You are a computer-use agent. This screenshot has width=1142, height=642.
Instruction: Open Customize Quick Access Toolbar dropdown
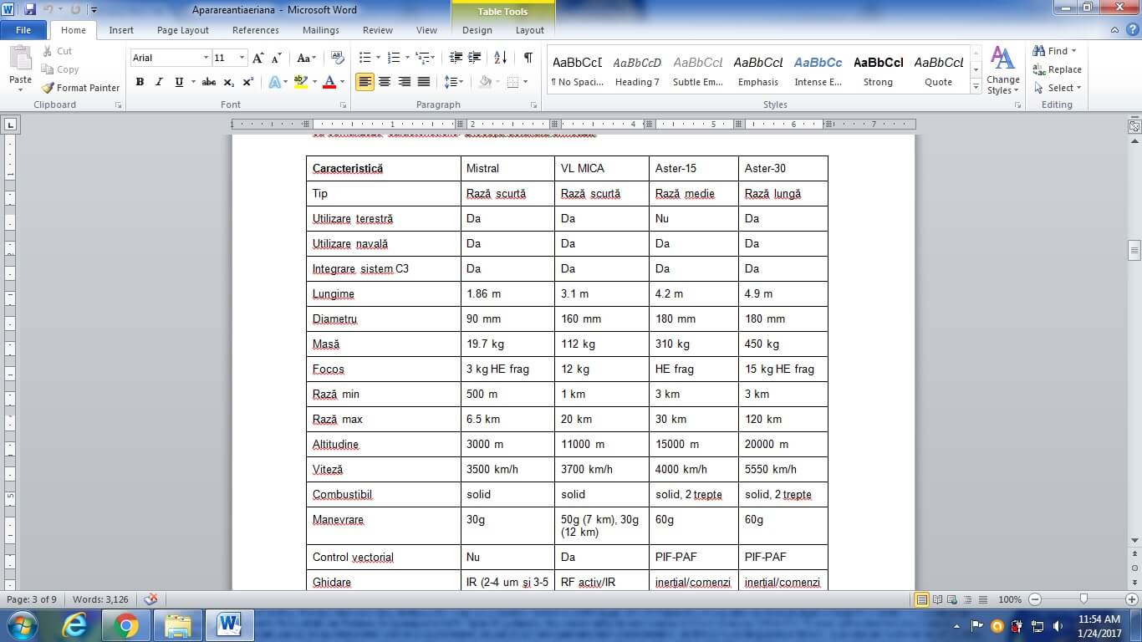94,10
